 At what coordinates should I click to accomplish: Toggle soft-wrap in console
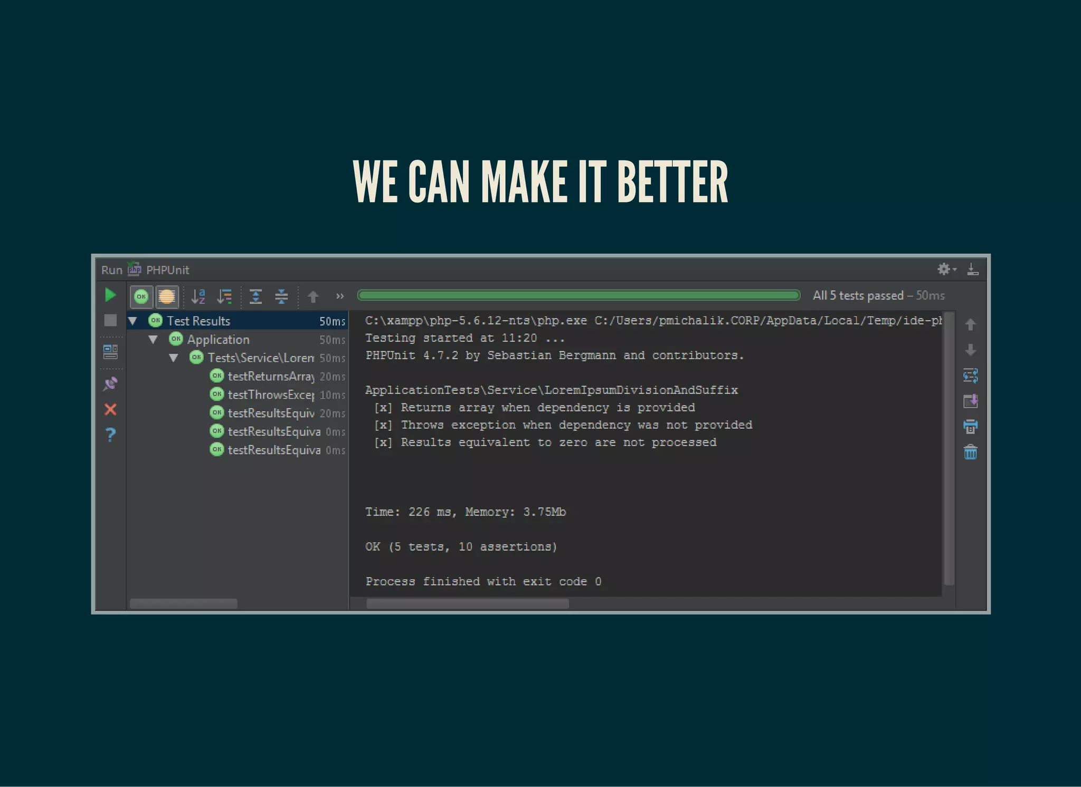click(x=971, y=376)
